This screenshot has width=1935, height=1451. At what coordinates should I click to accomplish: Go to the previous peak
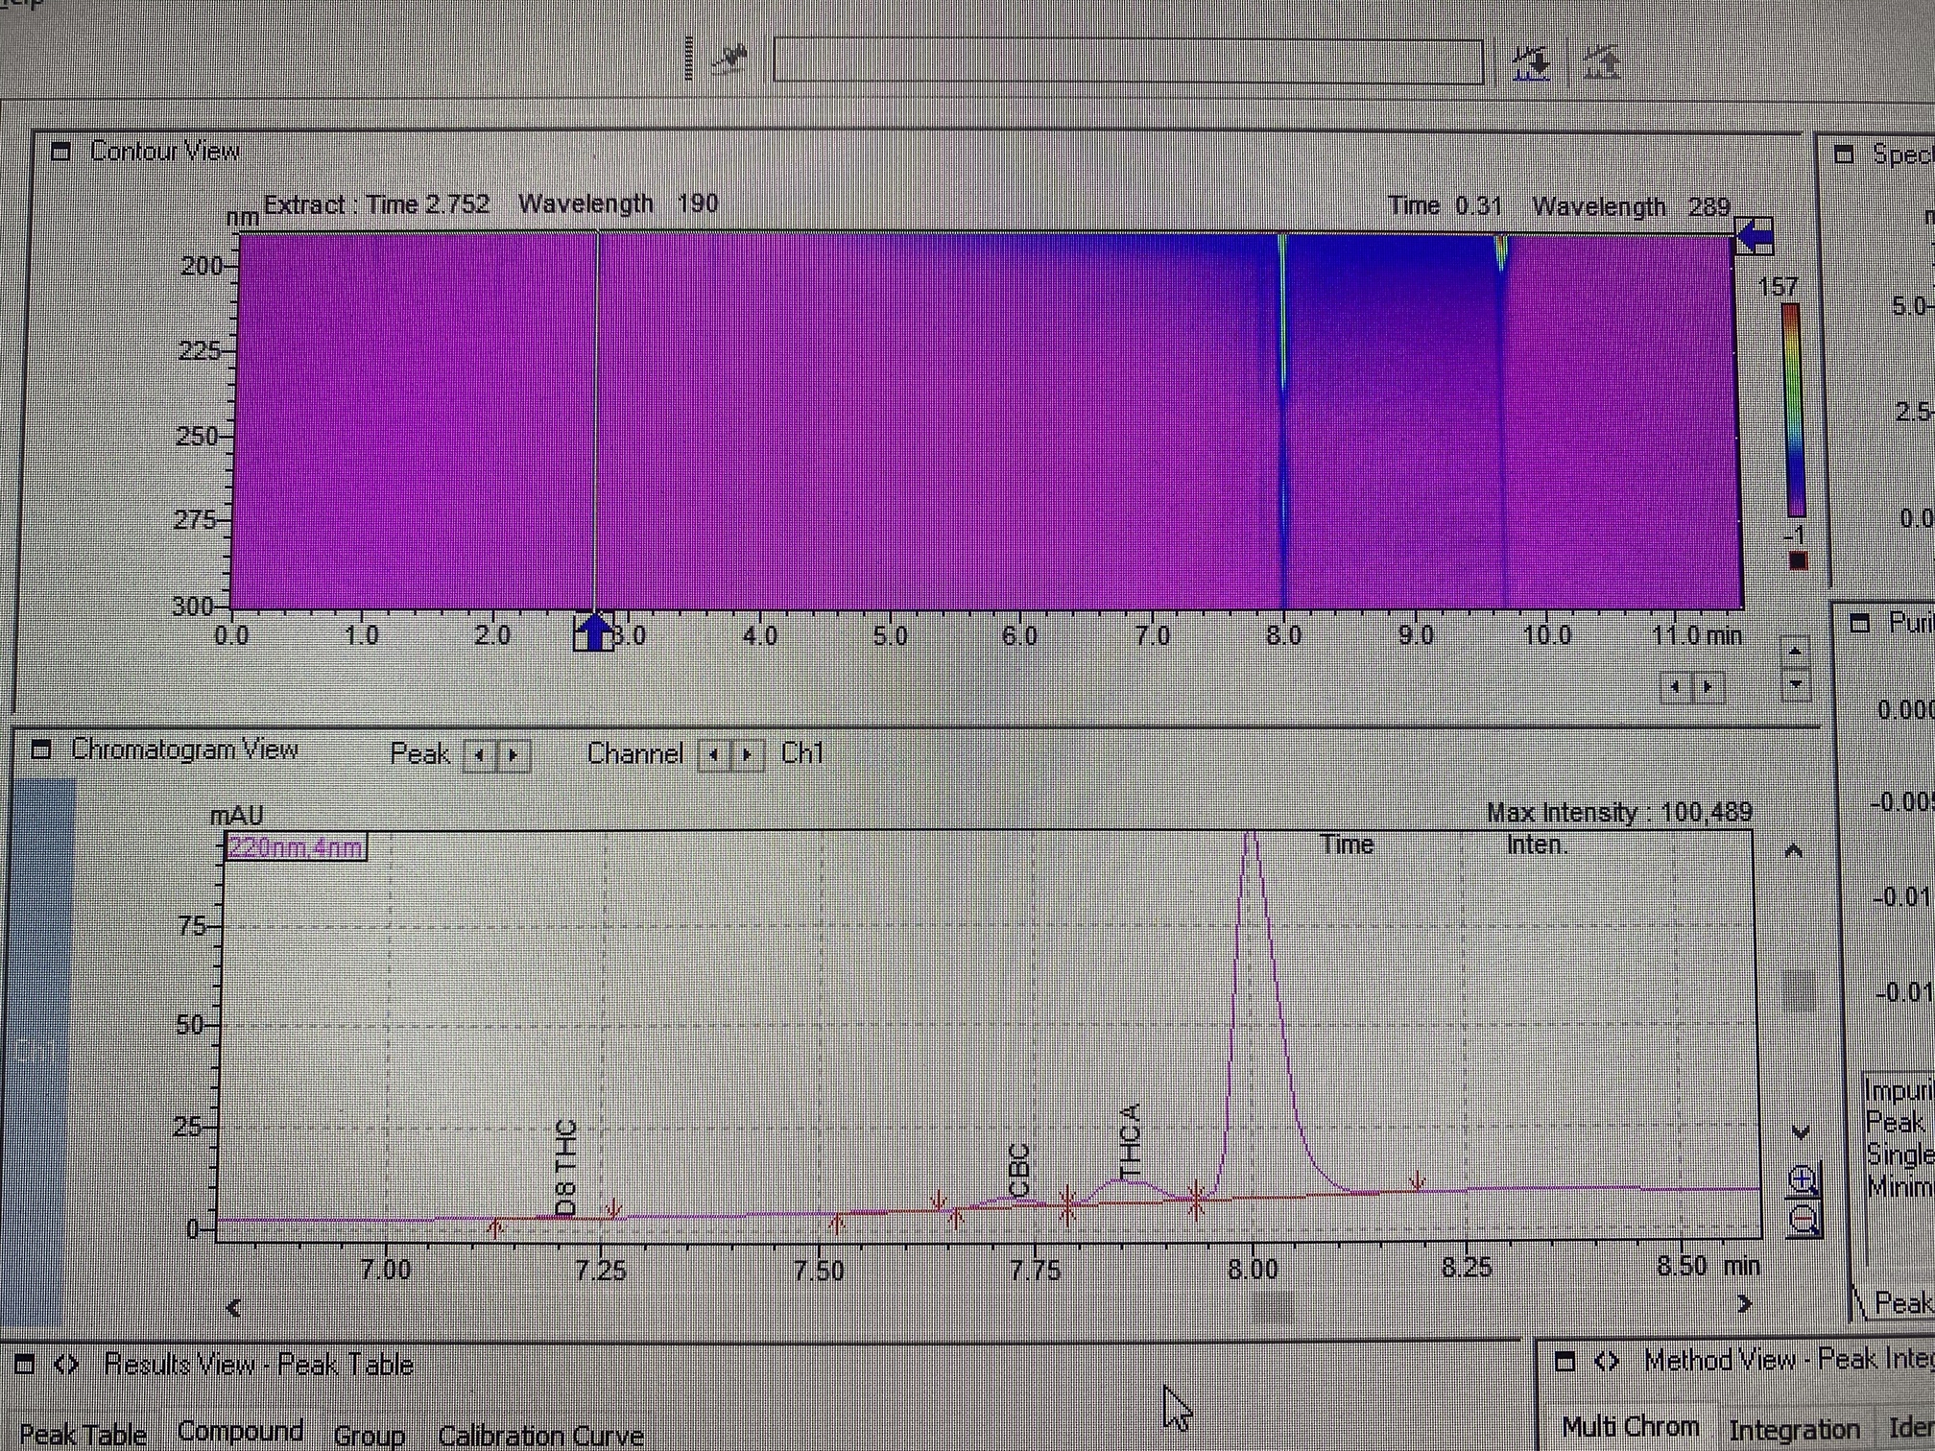[479, 755]
